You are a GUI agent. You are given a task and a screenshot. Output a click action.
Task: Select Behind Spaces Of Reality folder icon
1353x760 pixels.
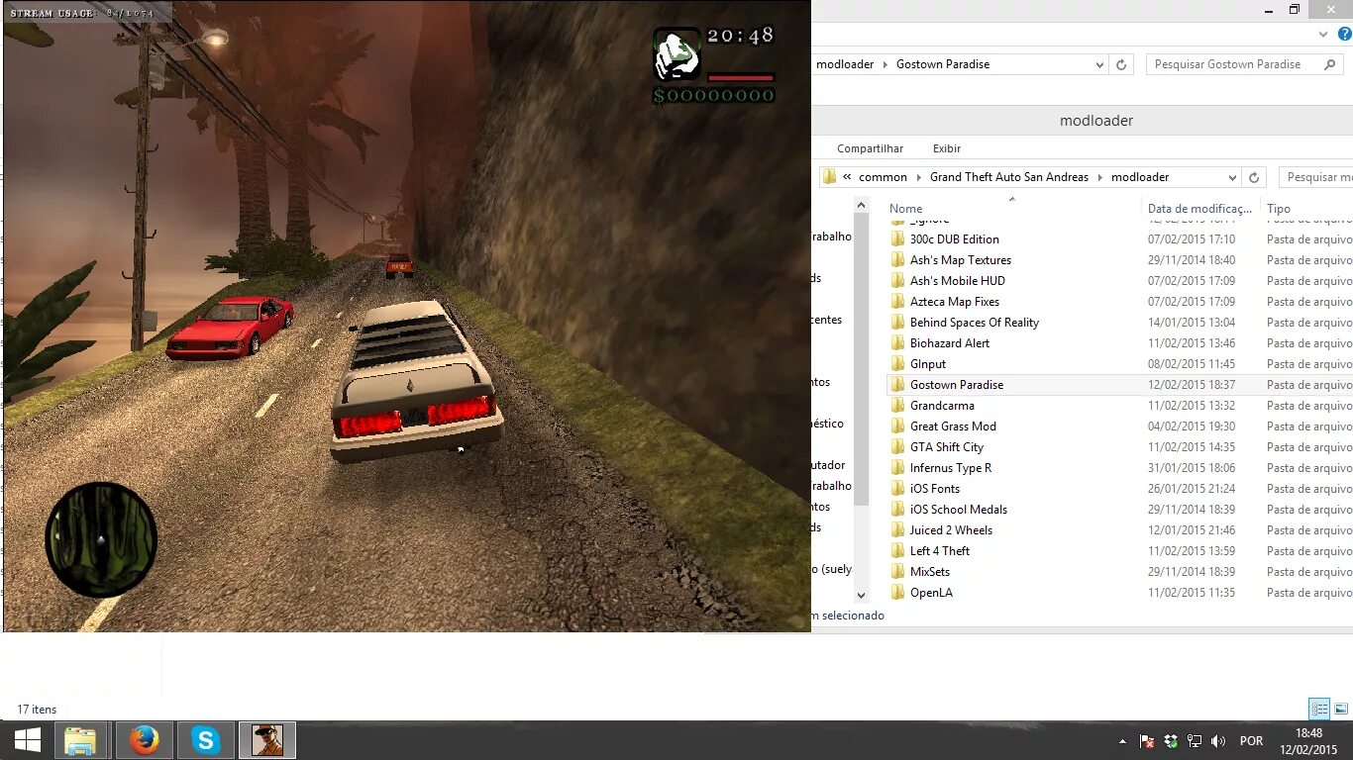pyautogui.click(x=897, y=323)
